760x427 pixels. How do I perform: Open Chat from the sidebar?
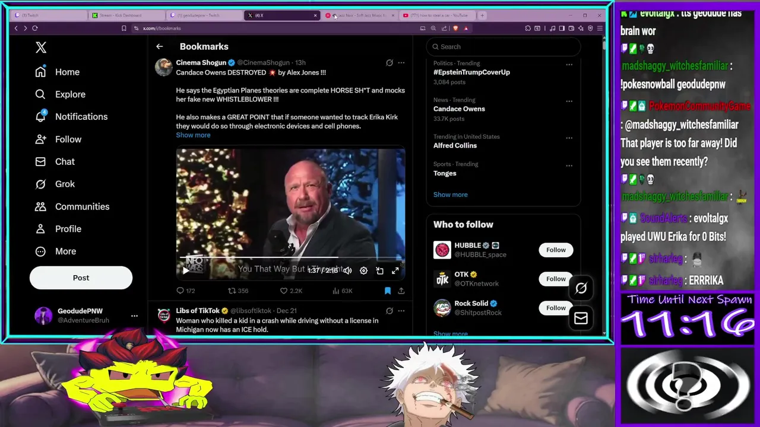pyautogui.click(x=55, y=162)
